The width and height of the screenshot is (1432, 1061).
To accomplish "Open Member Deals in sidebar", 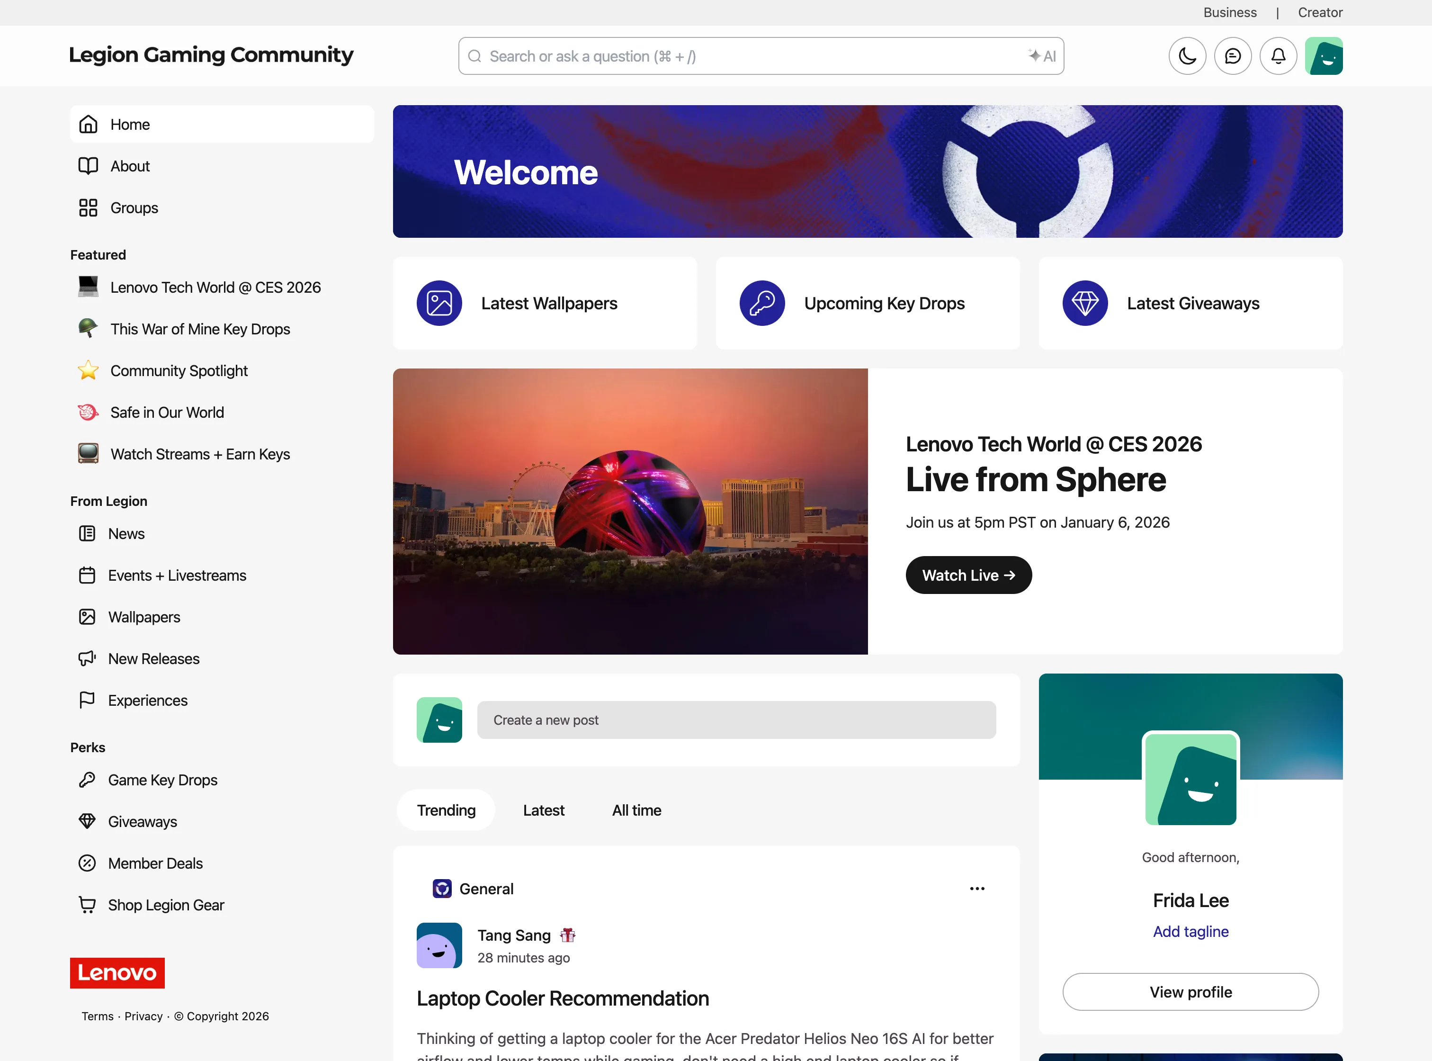I will coord(155,863).
